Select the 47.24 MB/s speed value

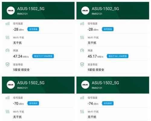[21, 56]
